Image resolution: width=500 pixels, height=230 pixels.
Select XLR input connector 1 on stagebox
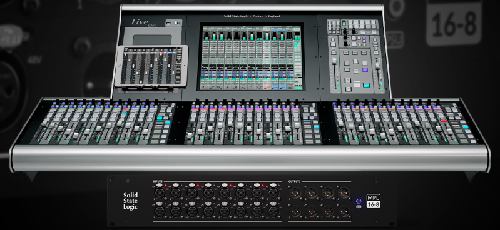[160, 193]
